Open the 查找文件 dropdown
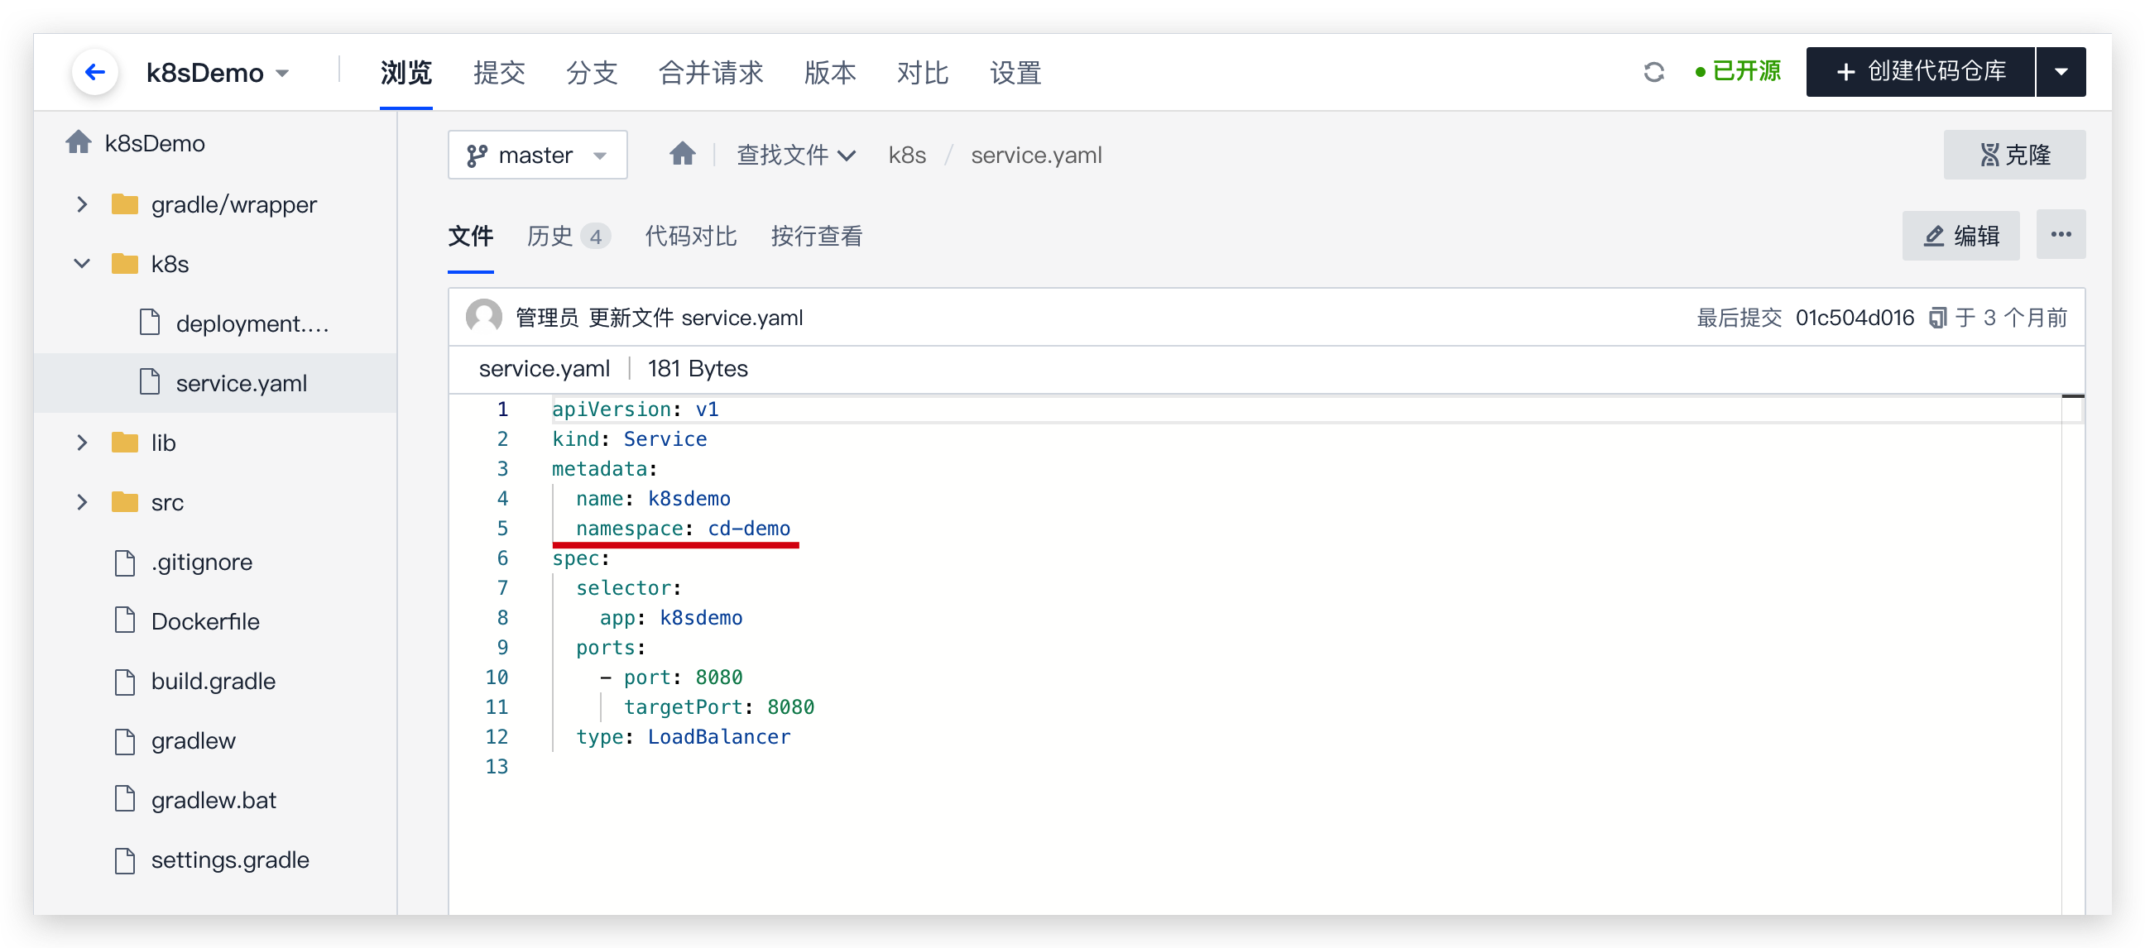The width and height of the screenshot is (2145, 948). click(x=795, y=155)
